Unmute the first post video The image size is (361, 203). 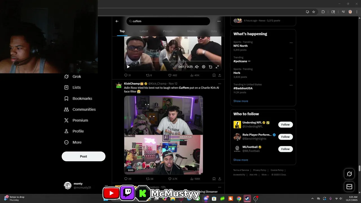197,67
